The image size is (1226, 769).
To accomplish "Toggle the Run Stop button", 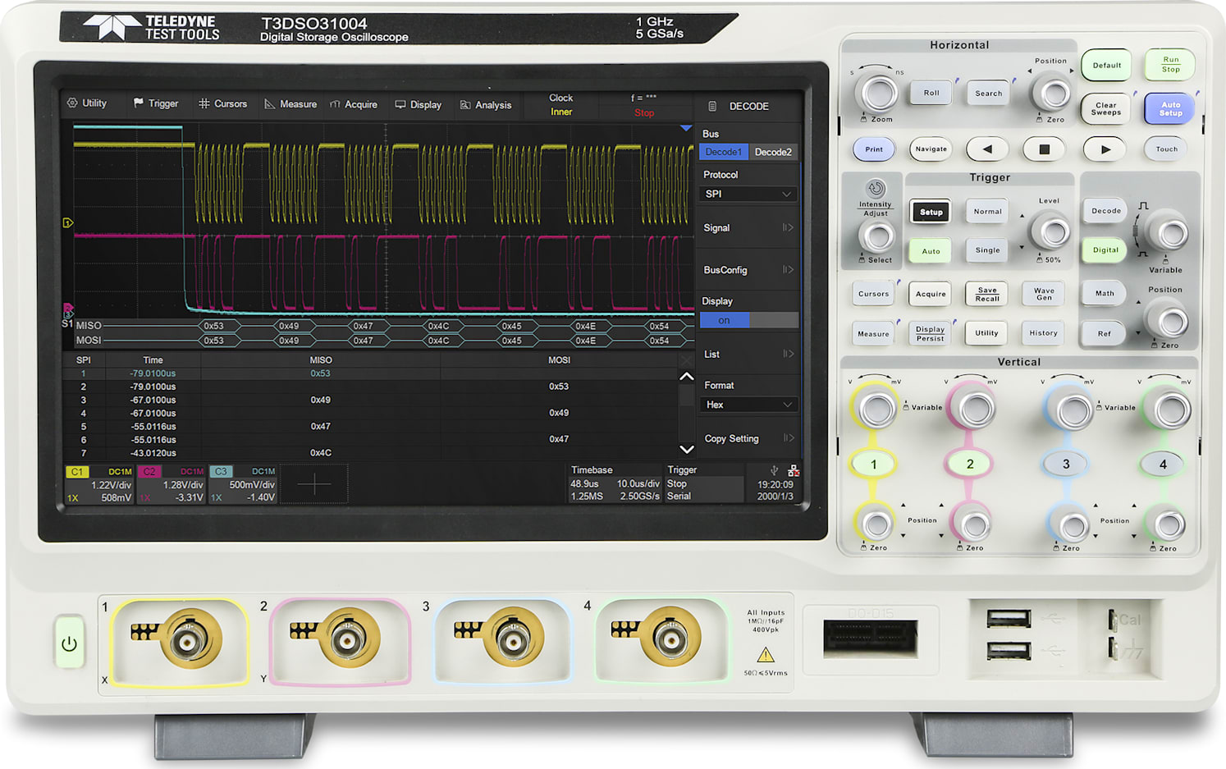I will tap(1170, 64).
